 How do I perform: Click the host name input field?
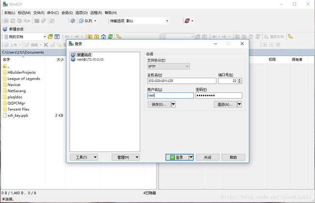tap(182, 81)
